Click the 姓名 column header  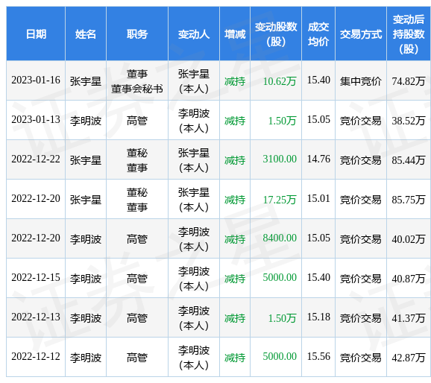pos(86,34)
